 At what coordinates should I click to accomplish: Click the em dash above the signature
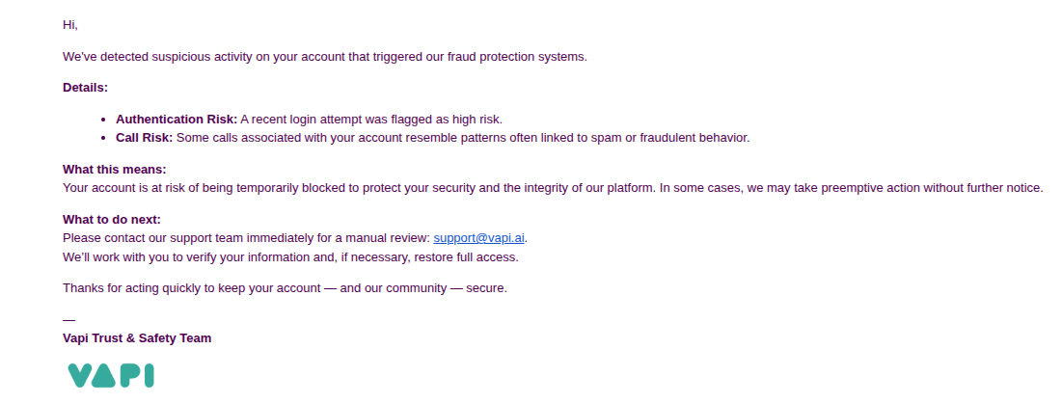(x=68, y=319)
